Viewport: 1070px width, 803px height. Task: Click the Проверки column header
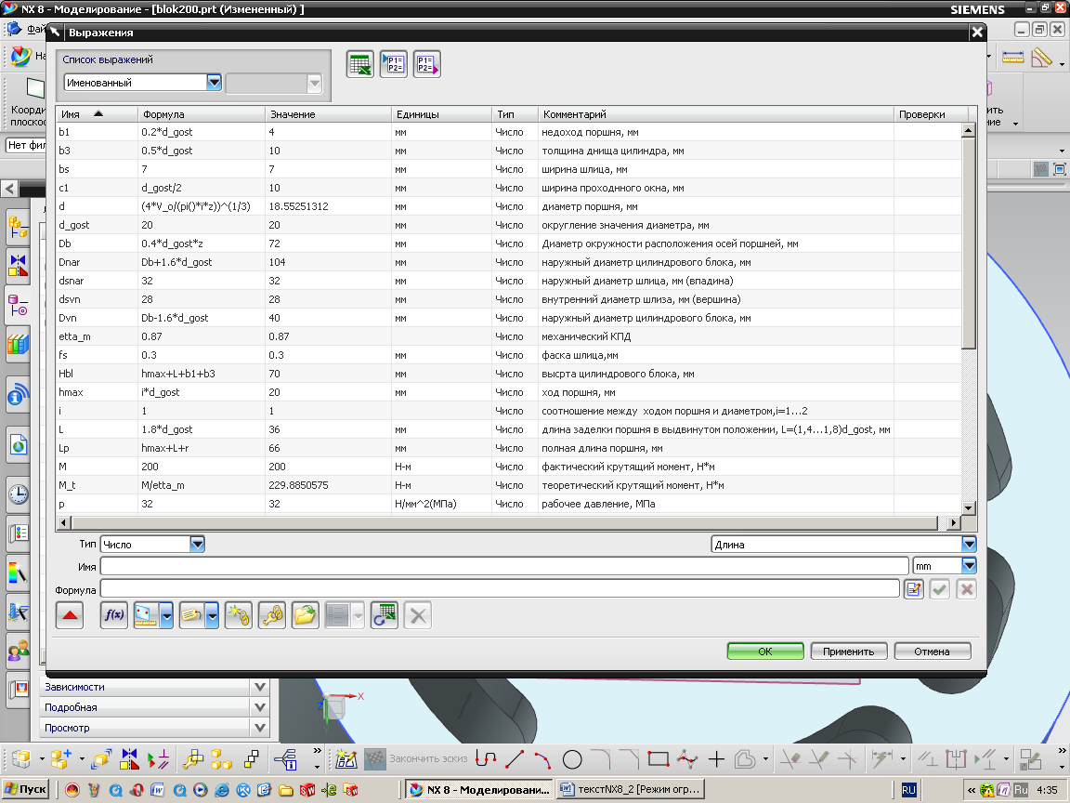click(931, 114)
